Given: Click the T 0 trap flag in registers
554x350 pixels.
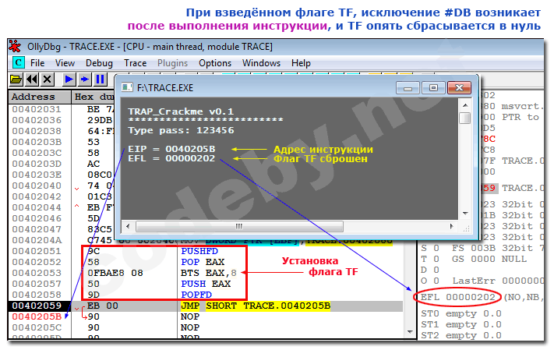Looking at the screenshot, I should click(x=430, y=259).
